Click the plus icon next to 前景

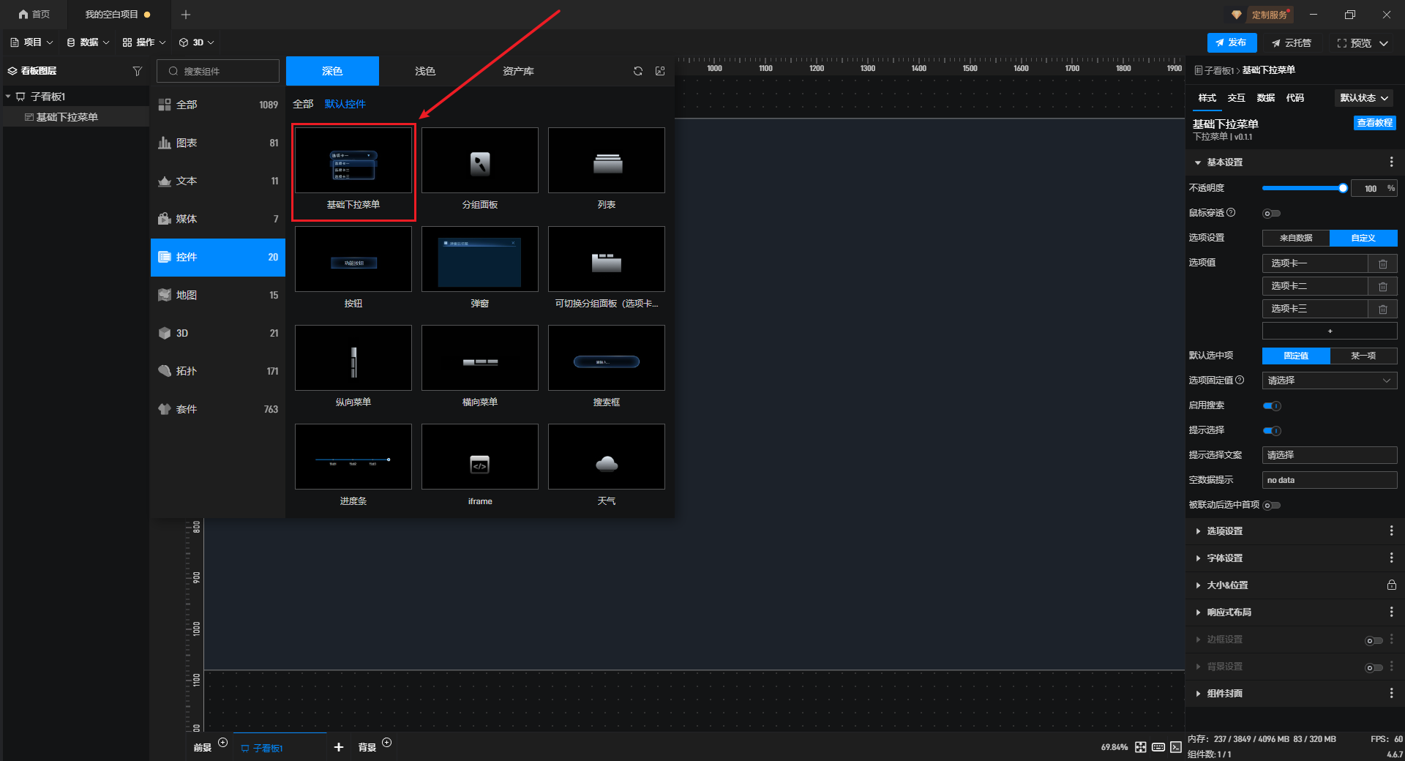[223, 743]
